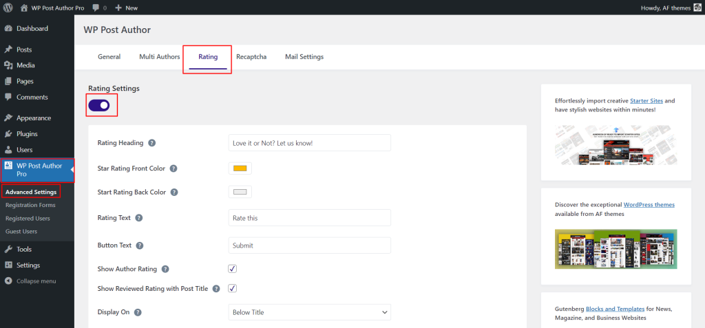Viewport: 705px width, 328px height.
Task: Click the WP Post Author Pro site name
Action: pyautogui.click(x=58, y=8)
